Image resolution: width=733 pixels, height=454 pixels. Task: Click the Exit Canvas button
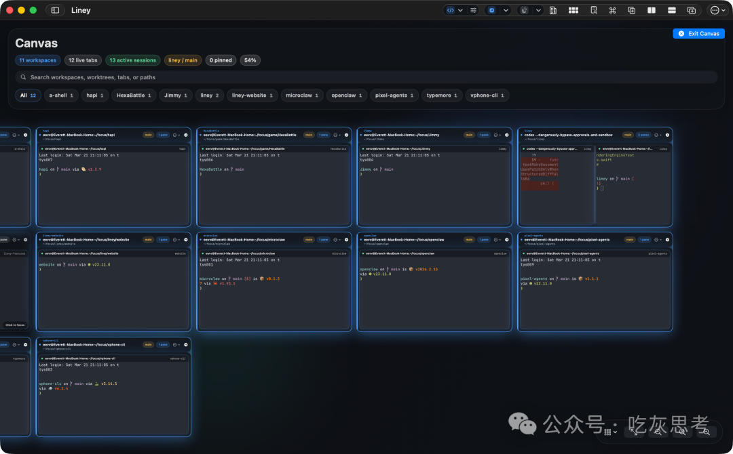coord(698,34)
